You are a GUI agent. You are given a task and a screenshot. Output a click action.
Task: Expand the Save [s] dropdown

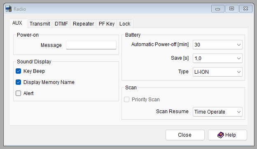217,58
